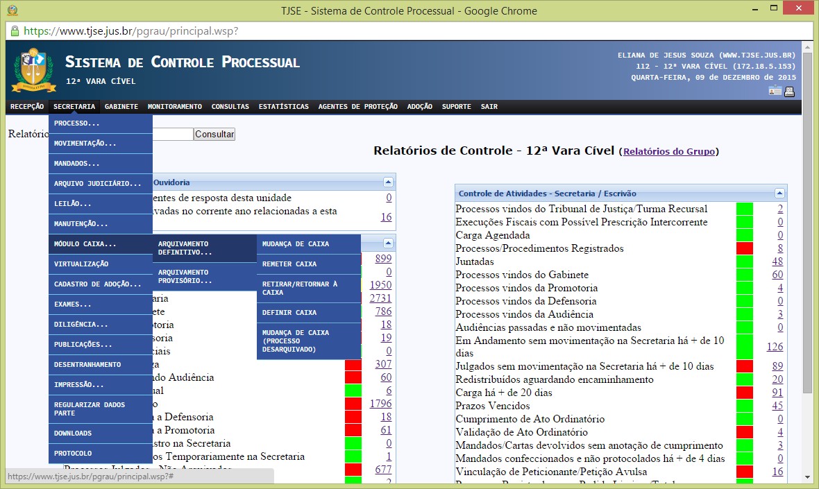This screenshot has width=819, height=489.
Task: Collapse the Ouvidoria panel
Action: click(389, 182)
